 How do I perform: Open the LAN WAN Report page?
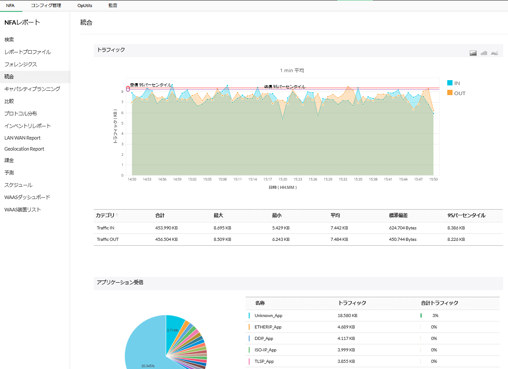coord(22,138)
